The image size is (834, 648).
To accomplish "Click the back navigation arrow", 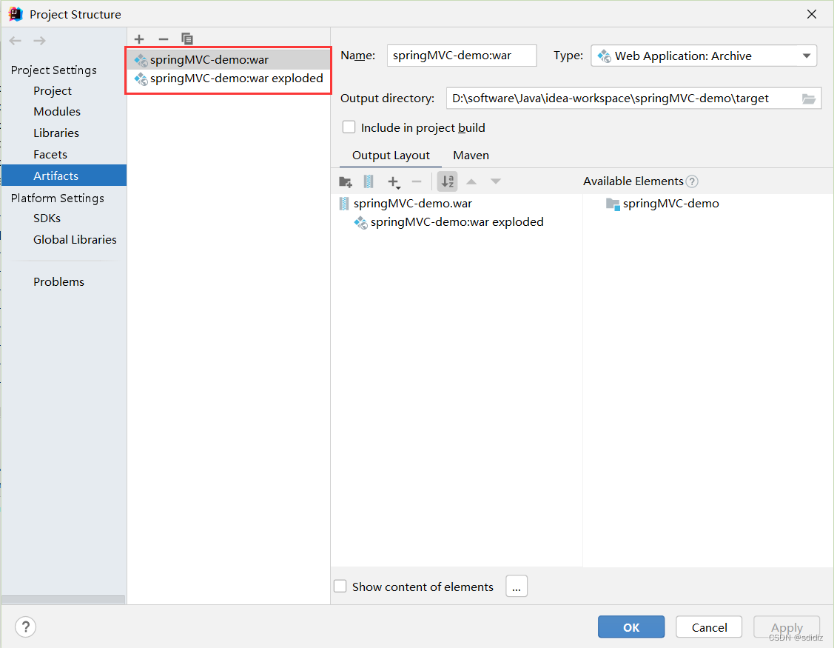I will tap(16, 41).
